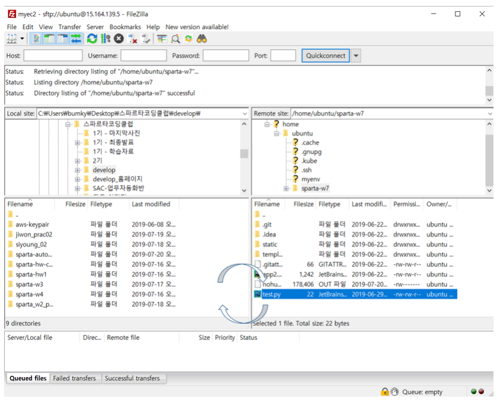Image resolution: width=497 pixels, height=402 pixels.
Task: Select sparta-hw1 local folder
Action: click(x=31, y=275)
